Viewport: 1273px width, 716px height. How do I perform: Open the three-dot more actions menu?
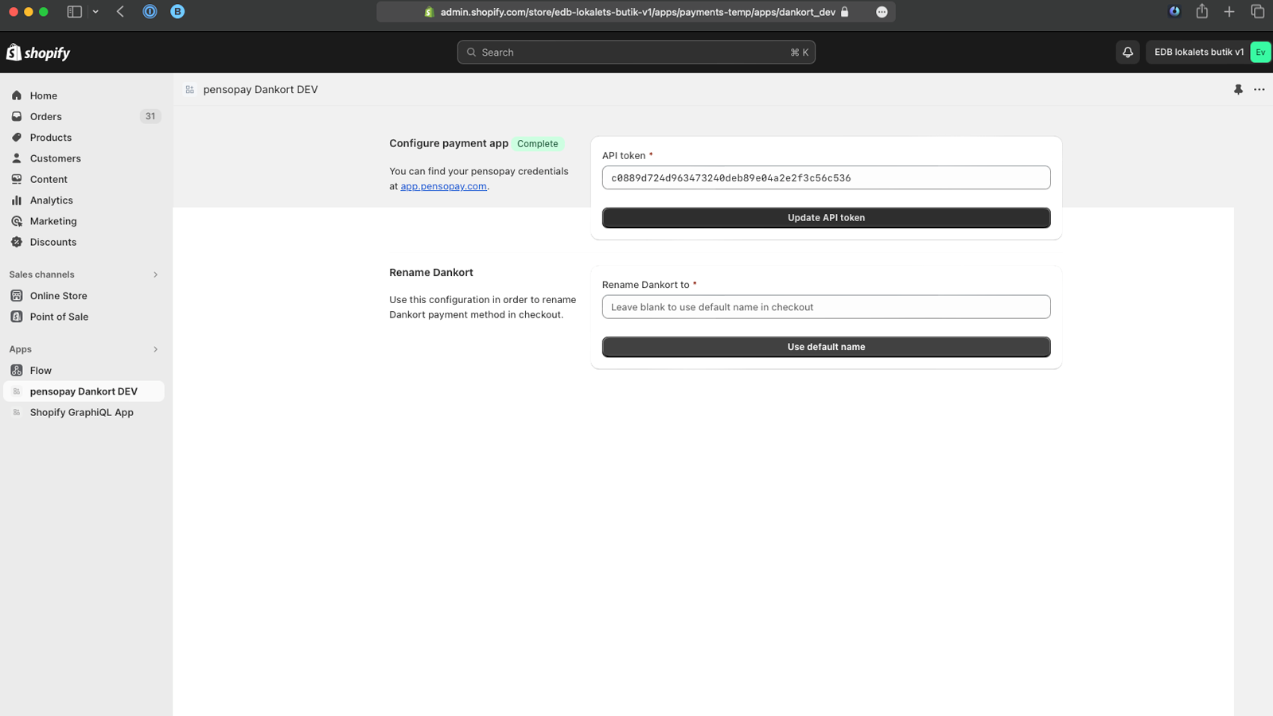pos(1259,90)
